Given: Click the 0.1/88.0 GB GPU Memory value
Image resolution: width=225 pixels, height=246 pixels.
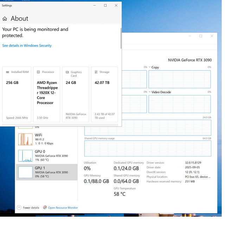Looking at the screenshot, I should tap(96, 181).
